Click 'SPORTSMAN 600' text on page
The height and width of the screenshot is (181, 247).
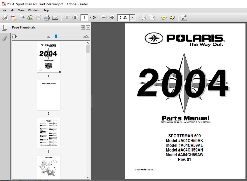pyautogui.click(x=184, y=136)
